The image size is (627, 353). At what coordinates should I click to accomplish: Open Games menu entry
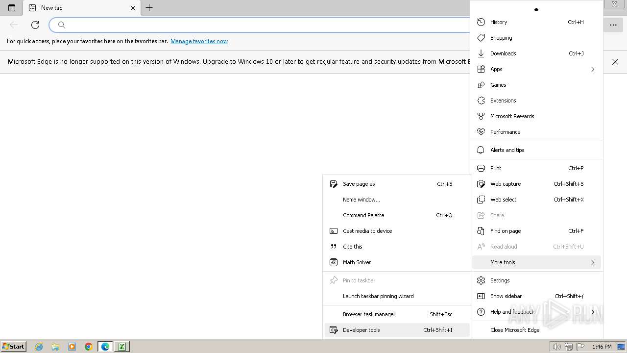coord(536,85)
